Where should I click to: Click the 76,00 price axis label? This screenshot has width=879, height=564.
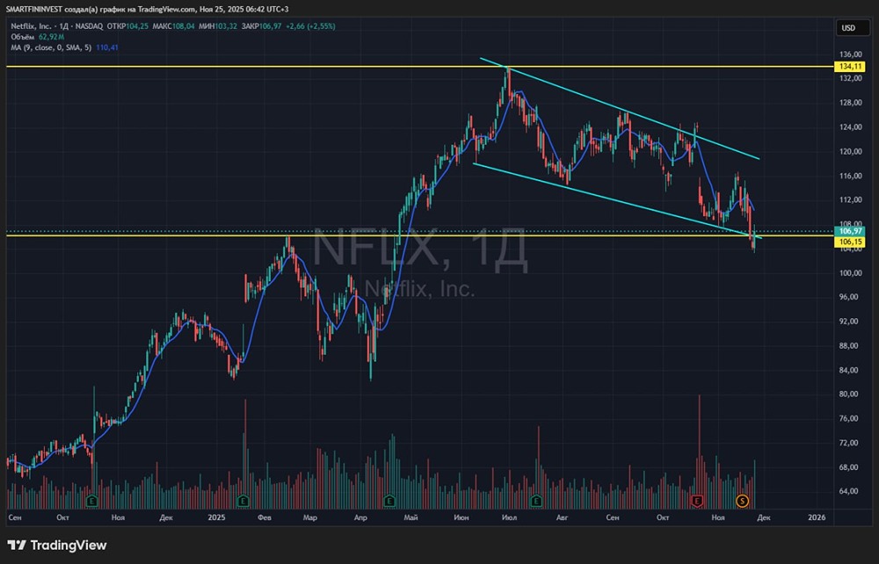click(850, 418)
